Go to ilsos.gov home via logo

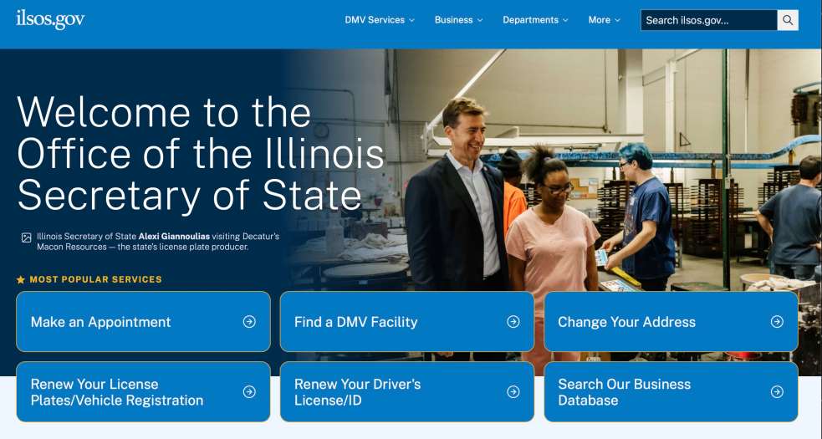click(50, 19)
